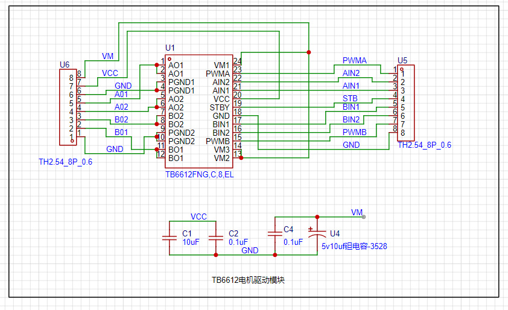Click the U6 connector designator
The height and width of the screenshot is (310, 508).
[x=65, y=65]
